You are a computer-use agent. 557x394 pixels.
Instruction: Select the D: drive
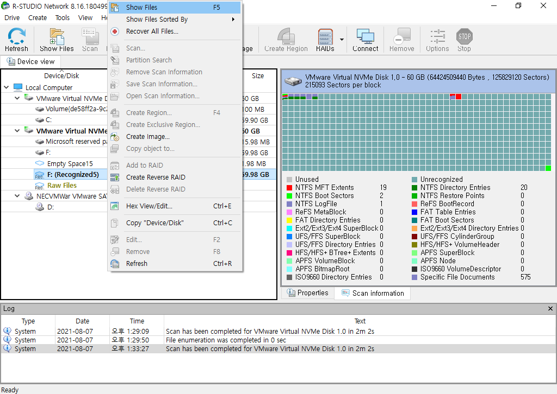pos(51,207)
